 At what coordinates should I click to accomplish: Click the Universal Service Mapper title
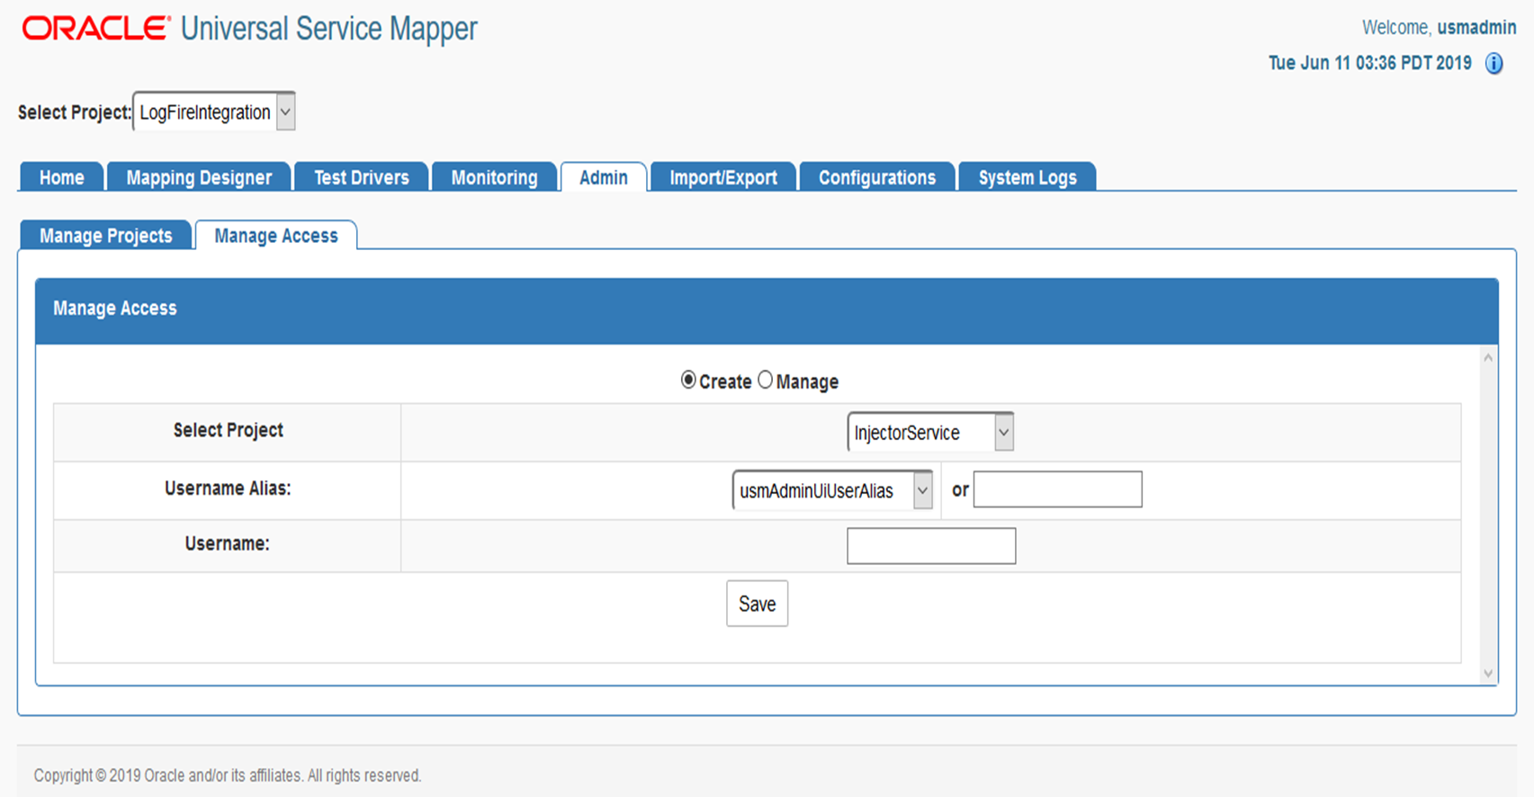pos(329,29)
